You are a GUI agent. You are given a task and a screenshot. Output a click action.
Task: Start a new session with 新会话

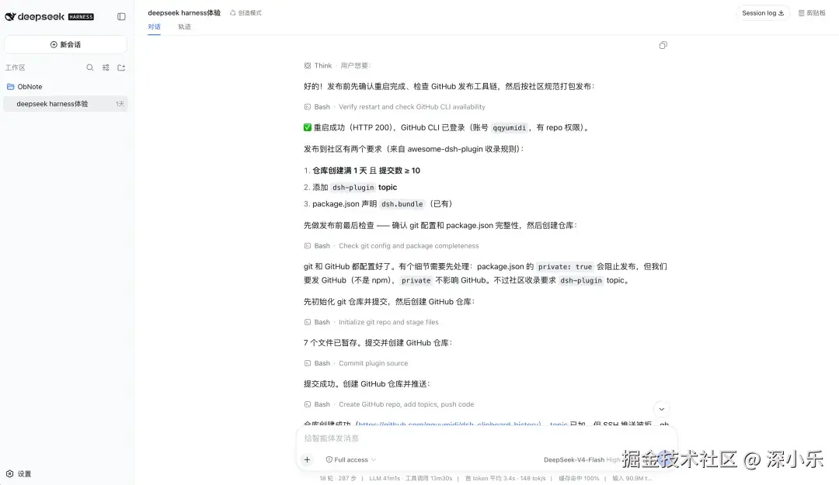[65, 44]
